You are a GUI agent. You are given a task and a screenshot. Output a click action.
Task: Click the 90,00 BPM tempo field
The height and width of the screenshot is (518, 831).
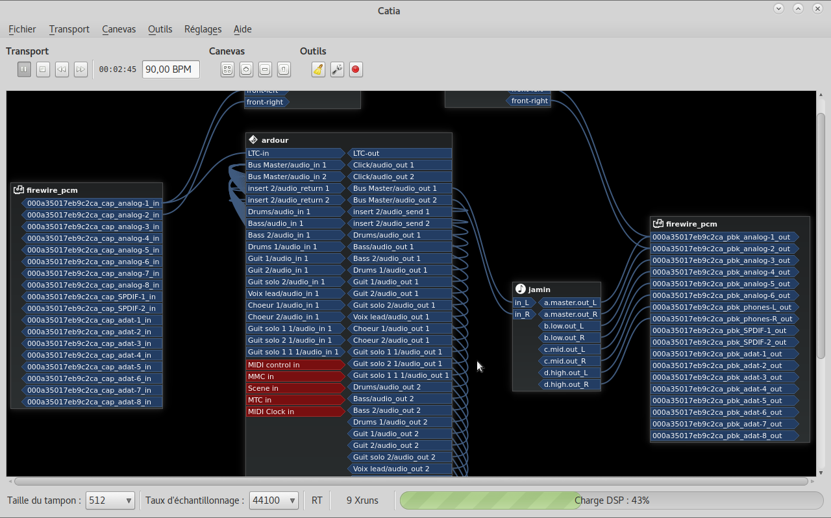(171, 69)
